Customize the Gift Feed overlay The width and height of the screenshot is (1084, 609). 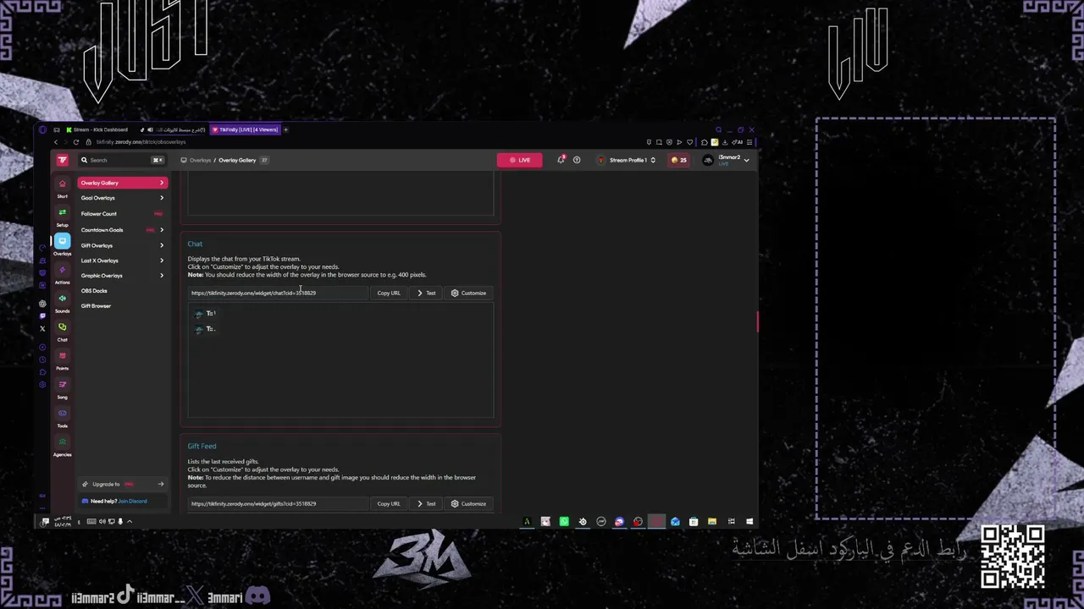(468, 503)
